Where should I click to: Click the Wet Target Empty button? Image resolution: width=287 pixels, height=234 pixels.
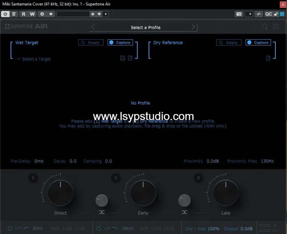(x=91, y=43)
